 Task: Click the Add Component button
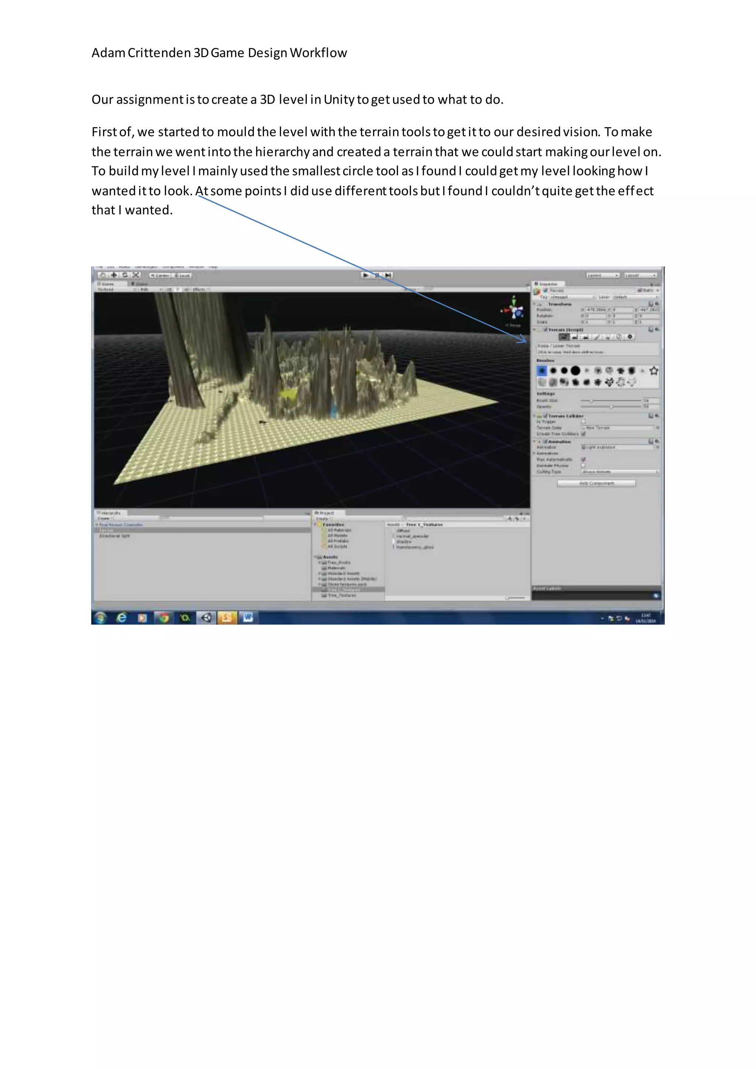click(596, 483)
